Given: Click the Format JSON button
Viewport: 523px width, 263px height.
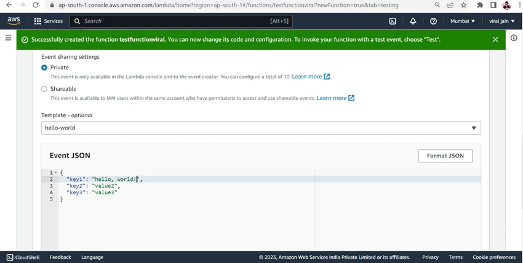Looking at the screenshot, I should pos(445,156).
